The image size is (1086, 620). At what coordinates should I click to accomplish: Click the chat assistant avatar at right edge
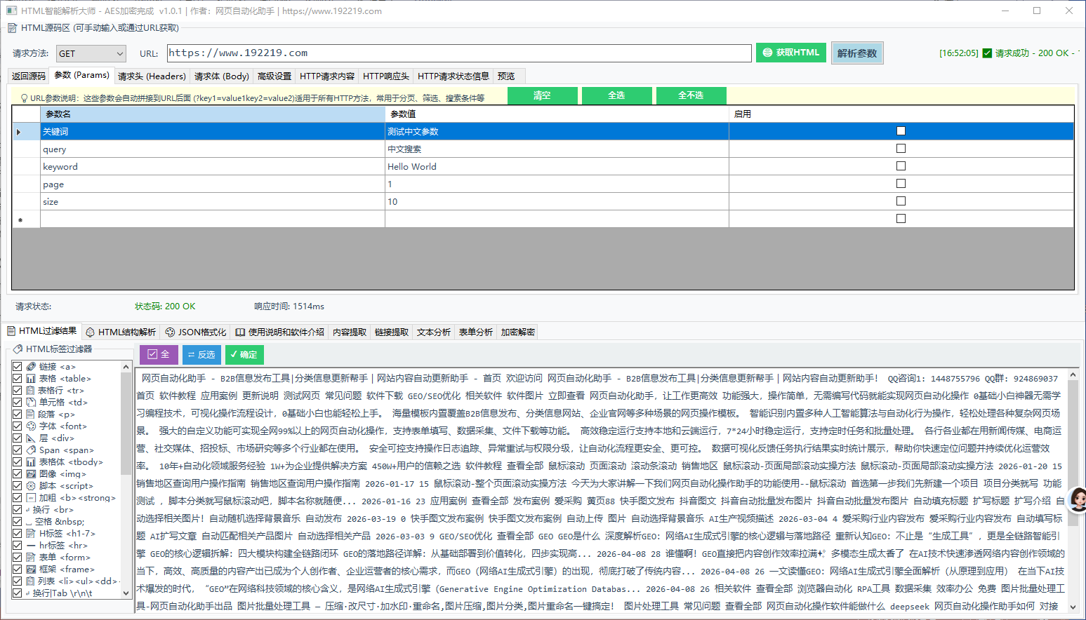pos(1077,499)
